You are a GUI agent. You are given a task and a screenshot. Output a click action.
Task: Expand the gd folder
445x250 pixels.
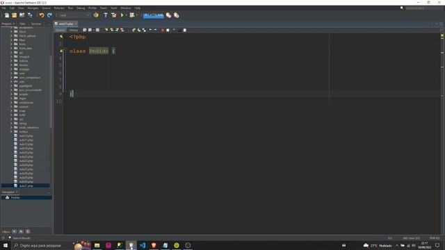click(11, 53)
